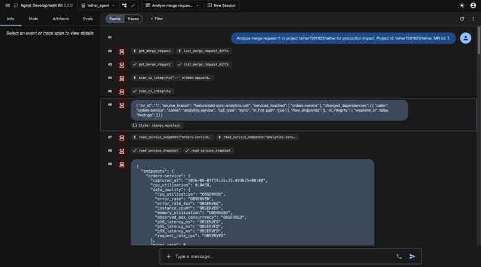Open get_merge_request response in event #3
Viewport: 481px width, 267px height.
point(152,65)
